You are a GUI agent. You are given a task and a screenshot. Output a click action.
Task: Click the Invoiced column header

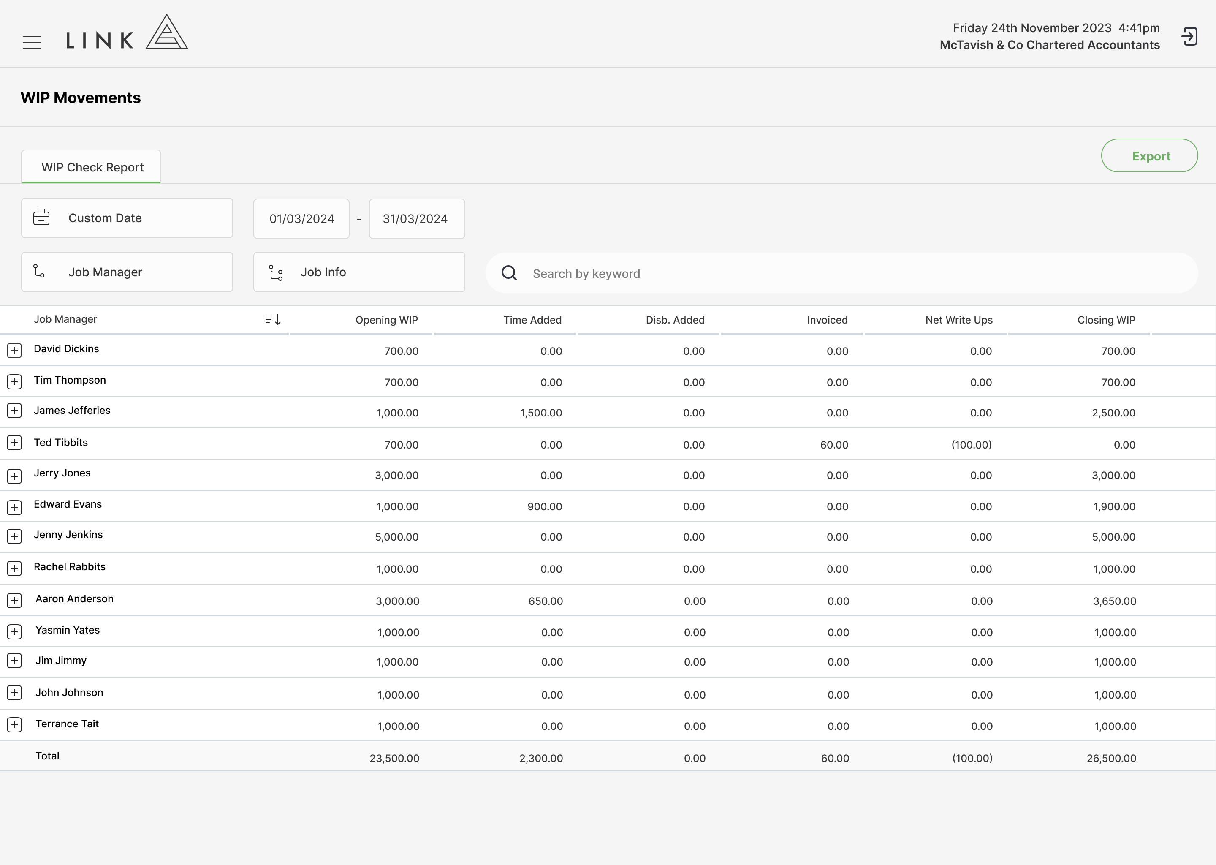point(828,320)
